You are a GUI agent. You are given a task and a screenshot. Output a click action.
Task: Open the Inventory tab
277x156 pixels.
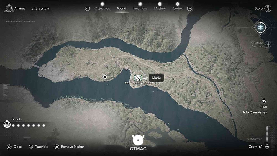(x=140, y=9)
